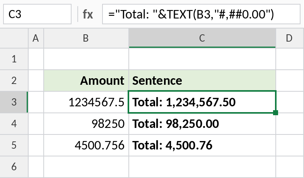
Task: Select column C header
Action: 202,38
